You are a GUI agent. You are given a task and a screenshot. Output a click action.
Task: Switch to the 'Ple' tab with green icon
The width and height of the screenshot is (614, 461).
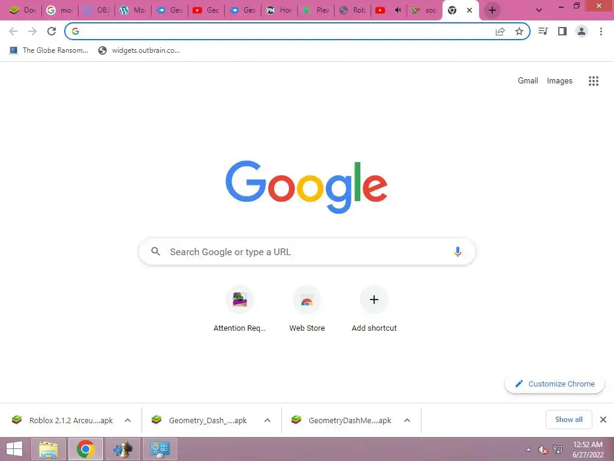point(316,10)
